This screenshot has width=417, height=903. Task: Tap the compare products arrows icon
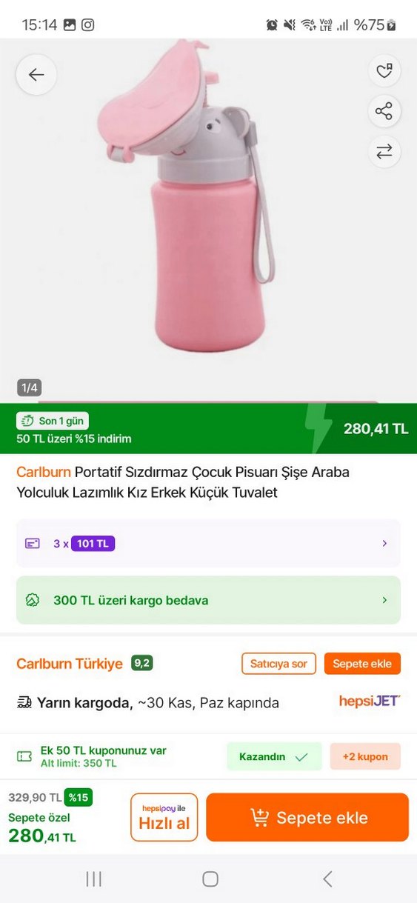(x=384, y=152)
